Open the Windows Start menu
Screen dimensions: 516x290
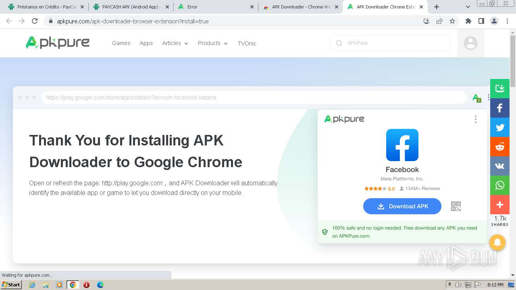coord(11,284)
